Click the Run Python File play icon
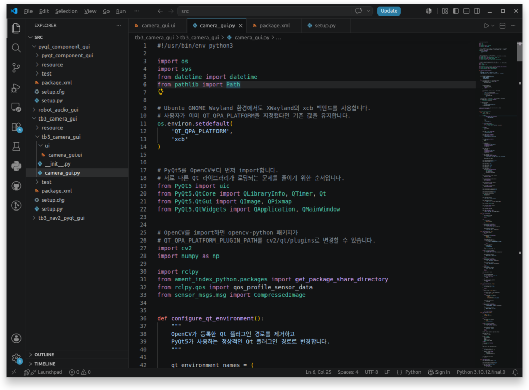The image size is (529, 390). [486, 26]
